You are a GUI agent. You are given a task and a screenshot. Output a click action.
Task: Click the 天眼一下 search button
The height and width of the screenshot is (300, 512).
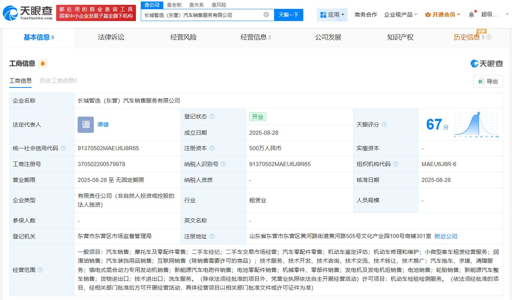point(289,15)
